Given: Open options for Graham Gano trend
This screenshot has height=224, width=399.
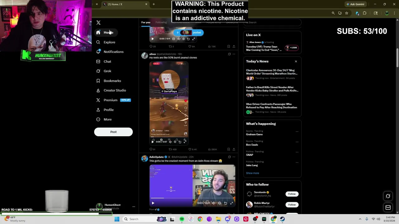Looking at the screenshot, I should pyautogui.click(x=297, y=131).
